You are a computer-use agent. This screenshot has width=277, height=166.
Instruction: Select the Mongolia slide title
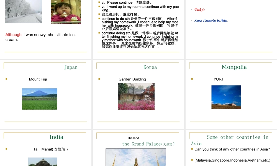[x=234, y=67]
